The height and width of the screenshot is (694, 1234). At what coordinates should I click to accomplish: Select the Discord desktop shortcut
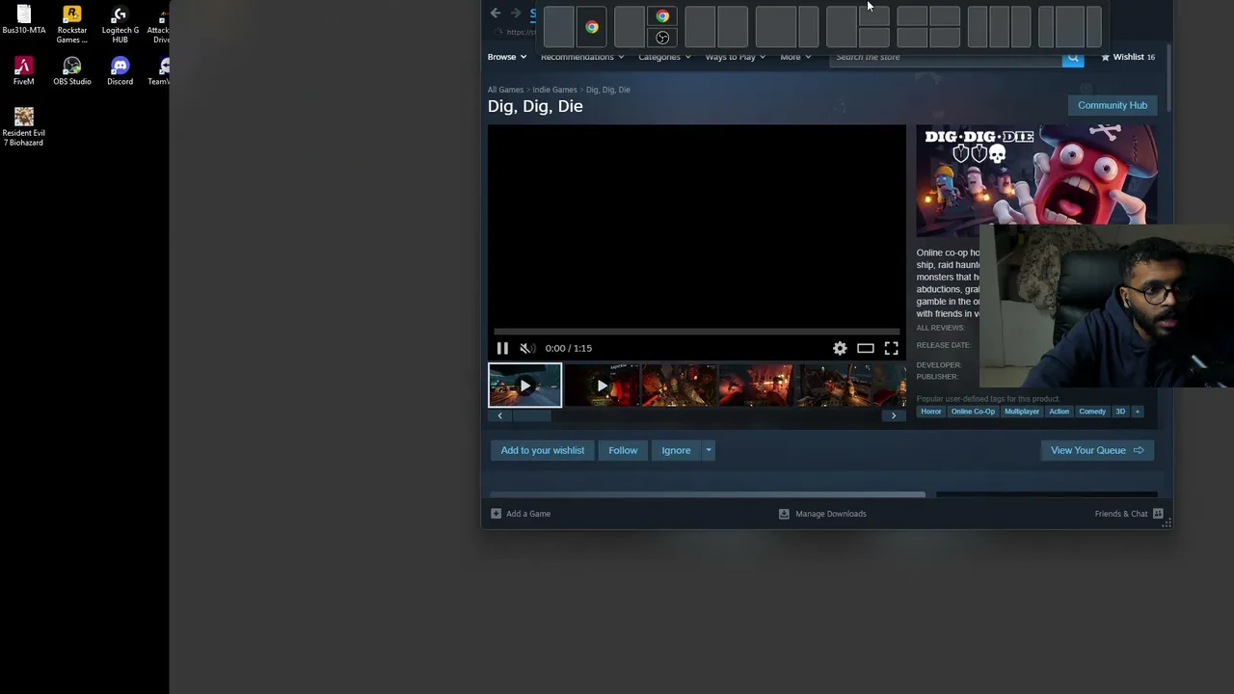tap(120, 71)
